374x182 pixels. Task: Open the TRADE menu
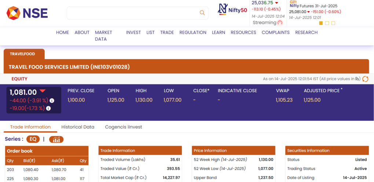pyautogui.click(x=167, y=33)
